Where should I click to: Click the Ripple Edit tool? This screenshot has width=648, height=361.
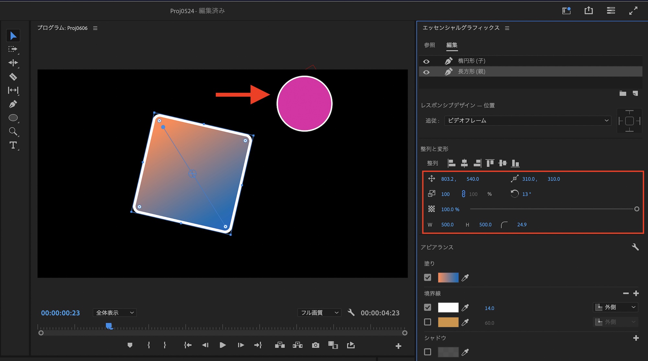click(x=13, y=63)
